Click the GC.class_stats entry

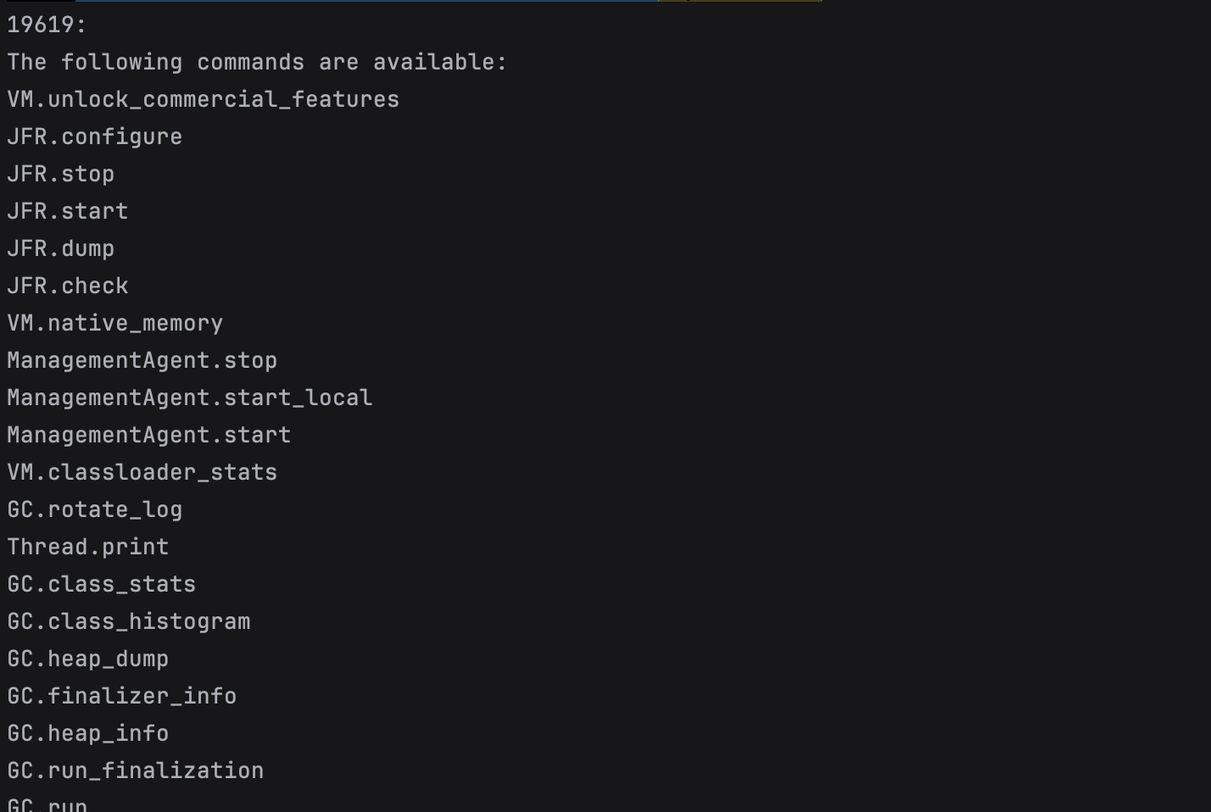[101, 584]
